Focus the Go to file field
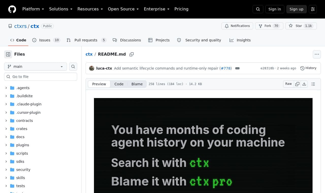This screenshot has height=193, width=325. click(x=41, y=77)
